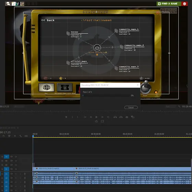This screenshot has height=192, width=192.
Task: Click Mark In bracket button
Action: [72, 117]
